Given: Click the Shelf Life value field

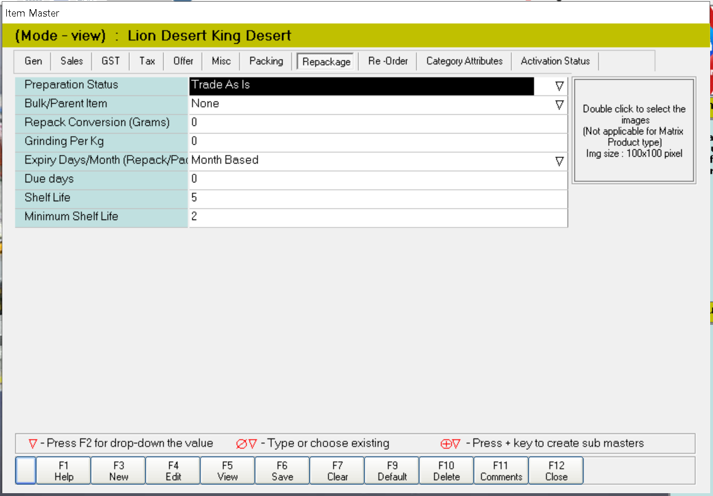Looking at the screenshot, I should click(378, 199).
